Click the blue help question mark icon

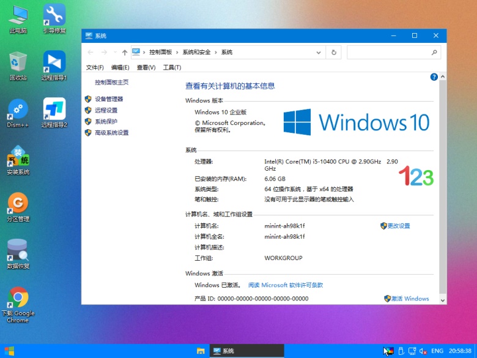434,77
